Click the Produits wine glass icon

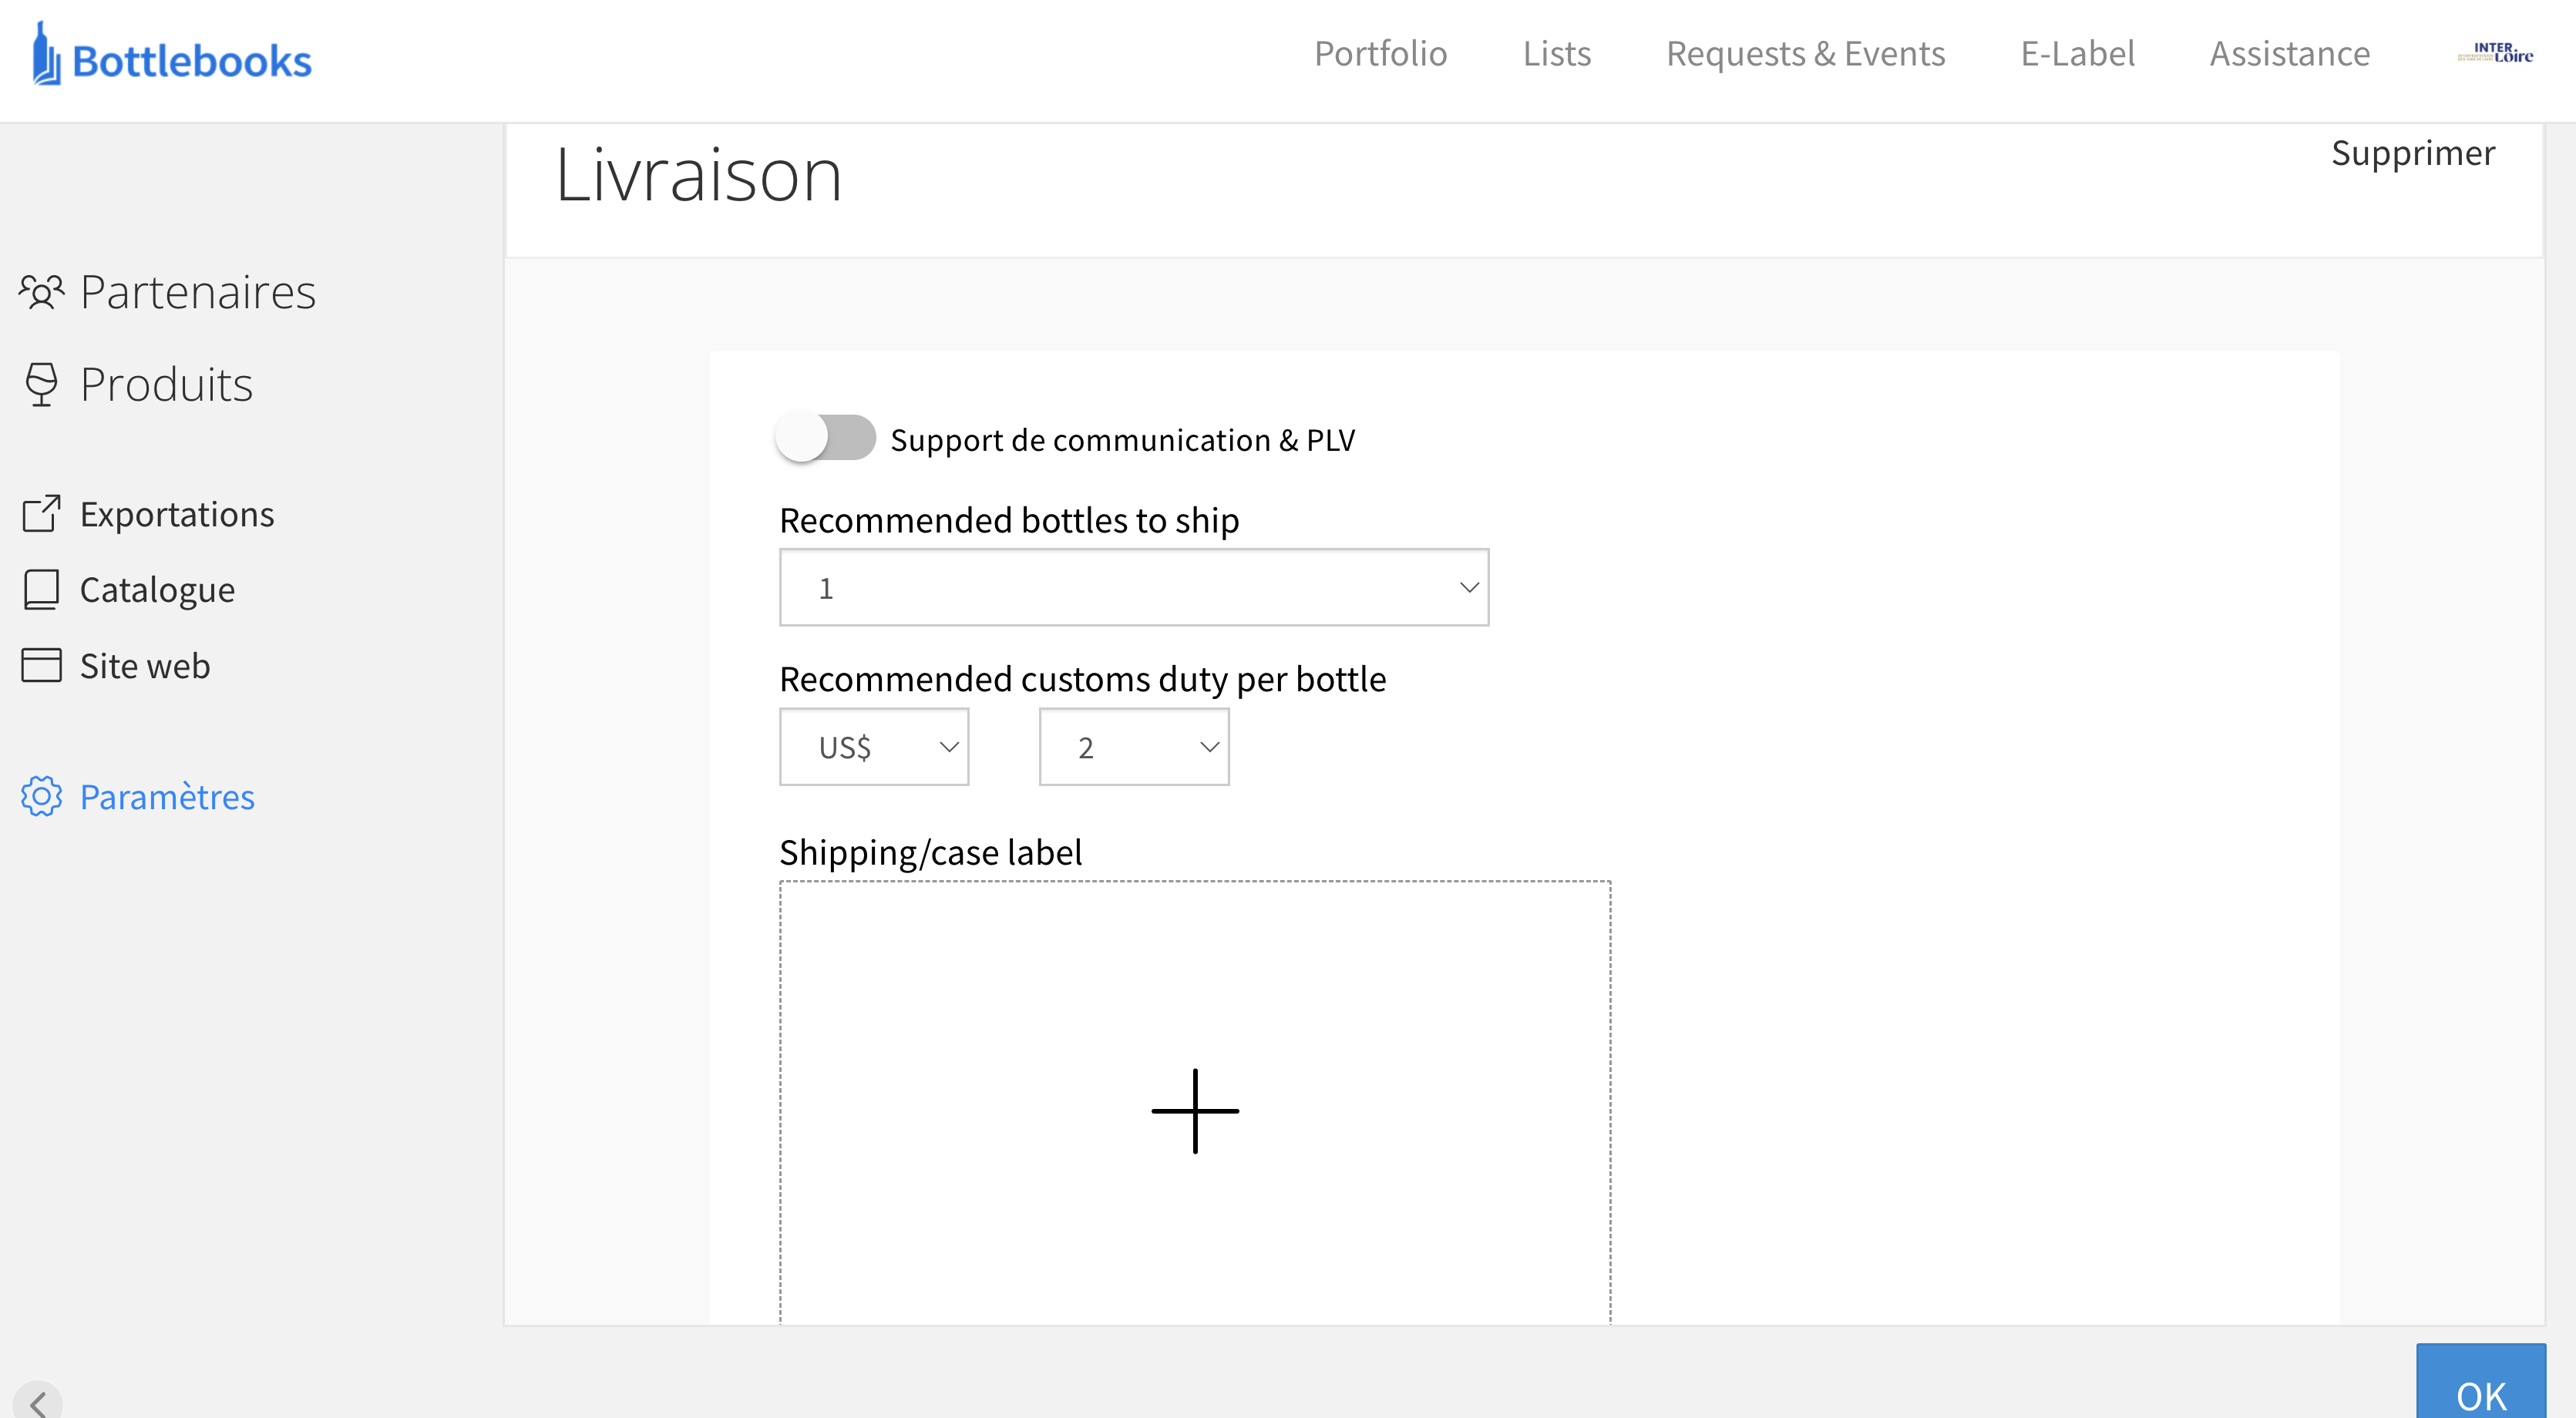click(41, 384)
